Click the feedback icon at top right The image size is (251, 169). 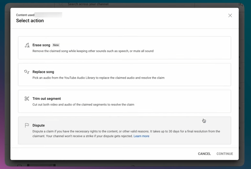(x=241, y=4)
